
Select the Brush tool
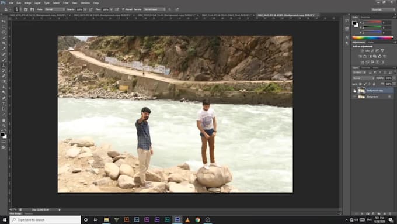point(4,60)
